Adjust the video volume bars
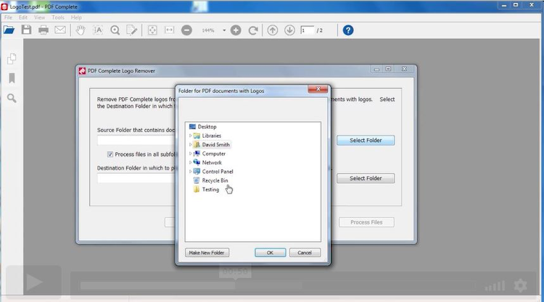544x302 pixels. pos(495,286)
